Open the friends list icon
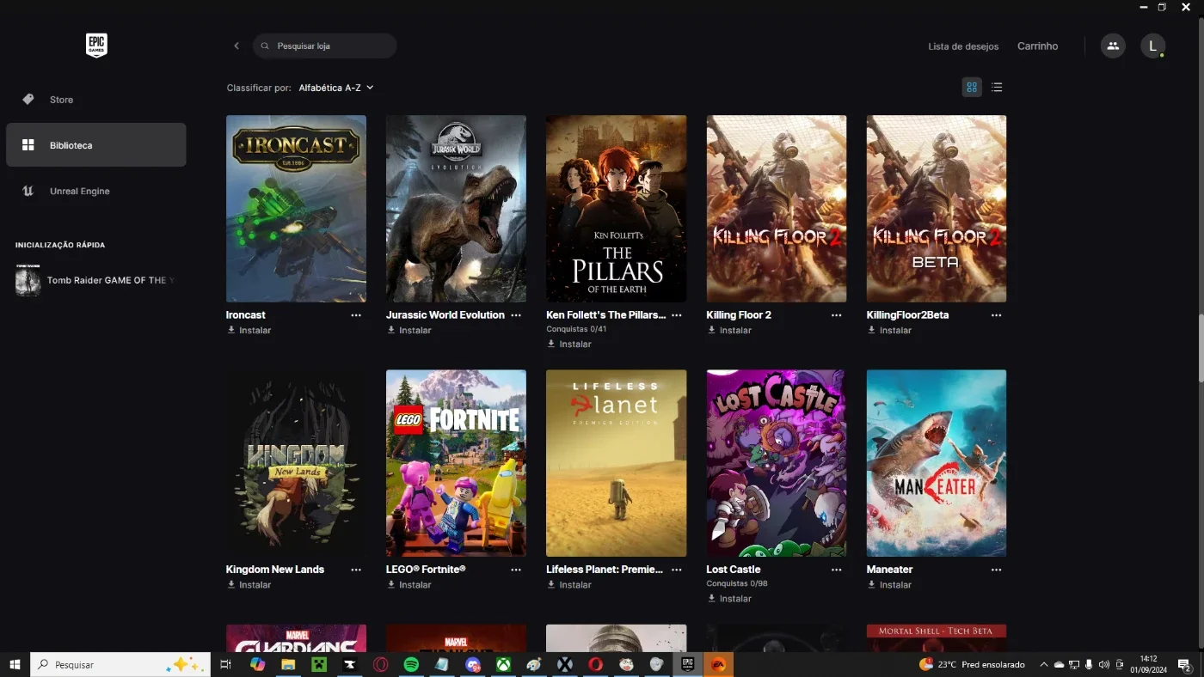 pyautogui.click(x=1113, y=46)
